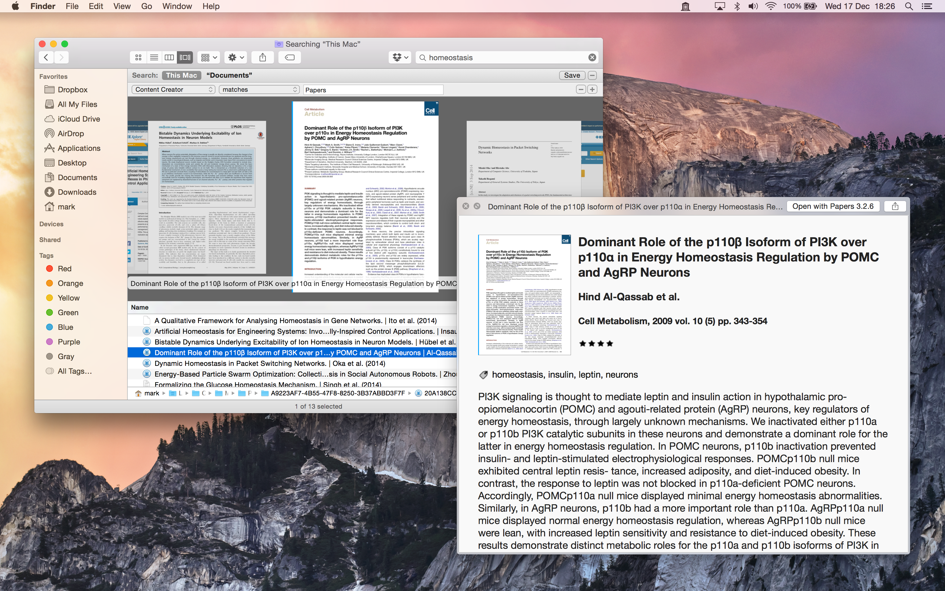Open the View menu in menu bar
The height and width of the screenshot is (591, 945).
[x=122, y=6]
